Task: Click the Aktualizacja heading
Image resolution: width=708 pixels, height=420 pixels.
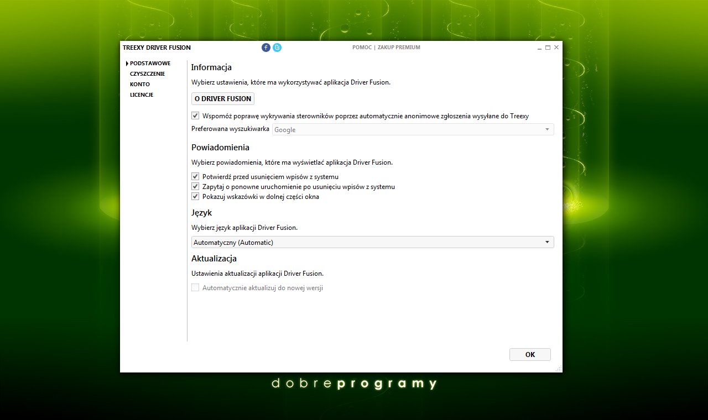Action: (214, 259)
